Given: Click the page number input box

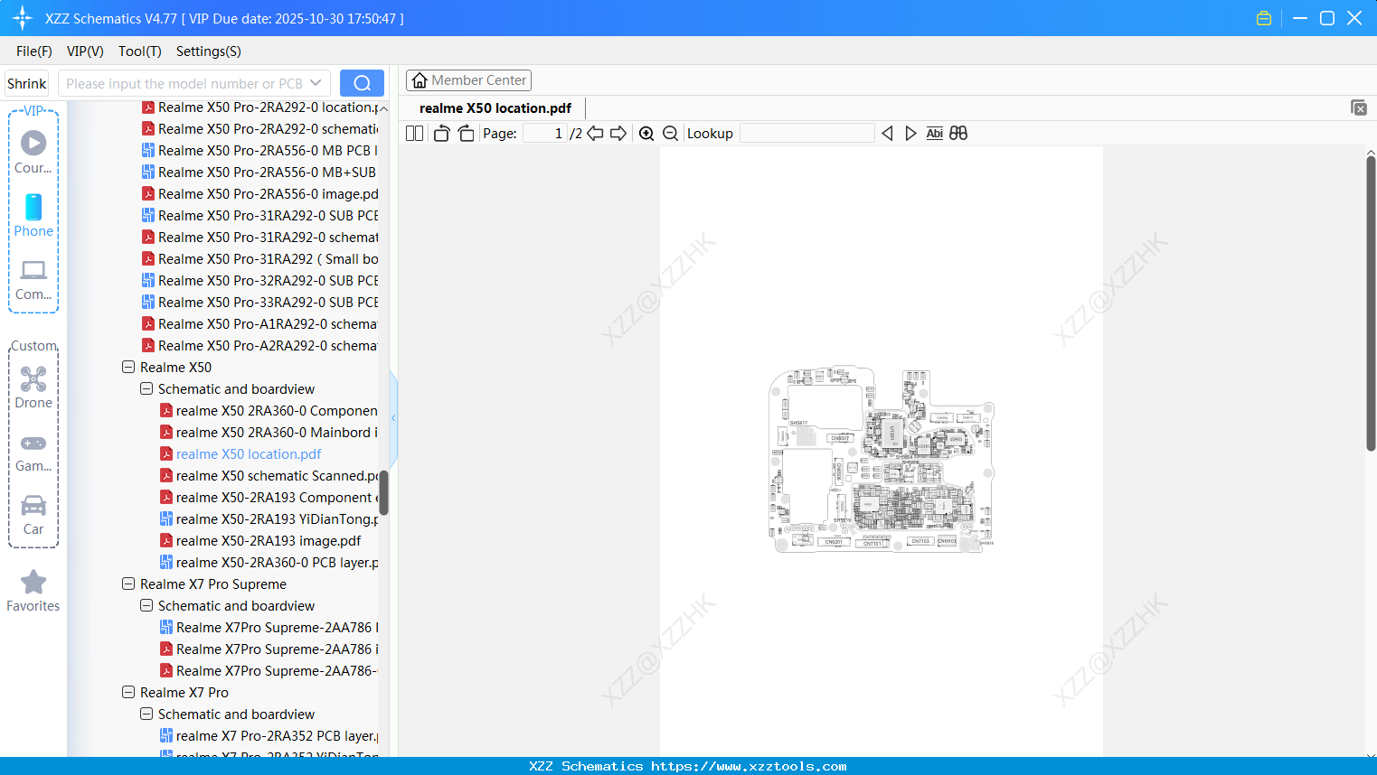Looking at the screenshot, I should tap(545, 134).
